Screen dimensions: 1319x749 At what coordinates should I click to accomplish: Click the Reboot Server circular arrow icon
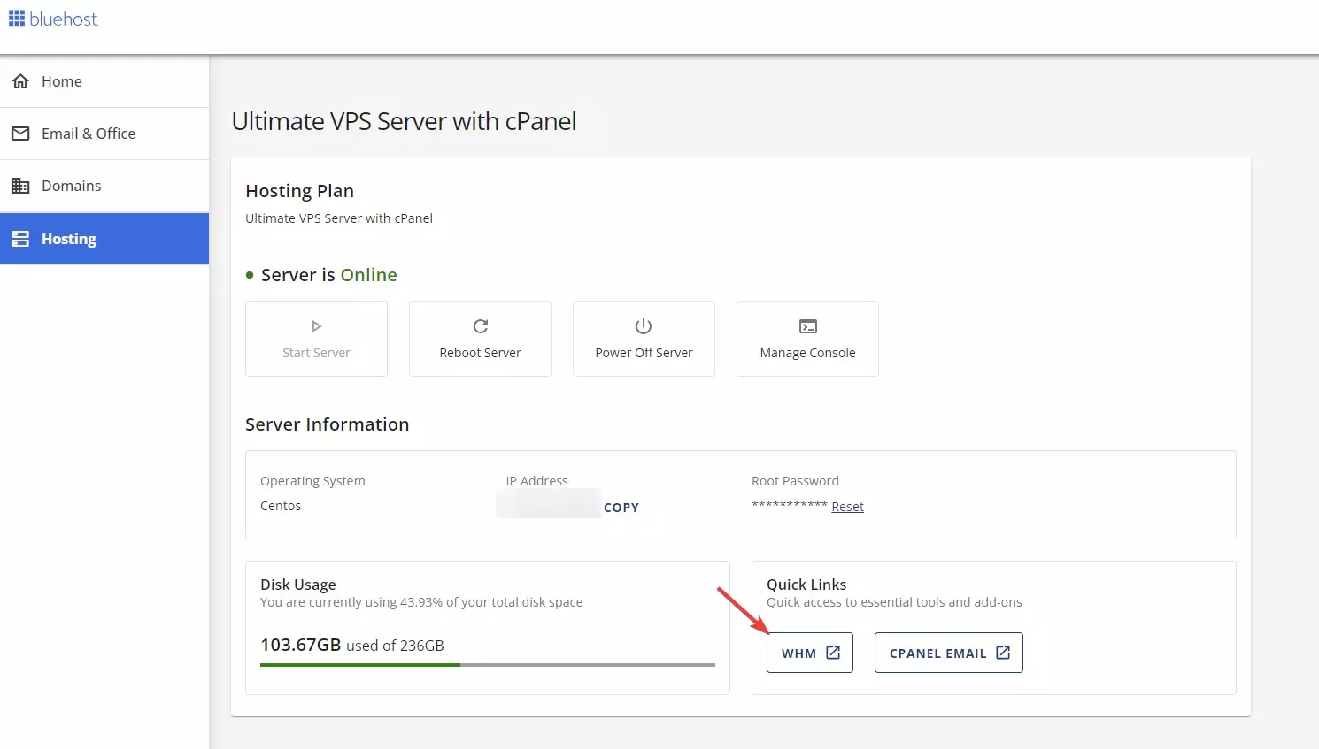tap(481, 326)
